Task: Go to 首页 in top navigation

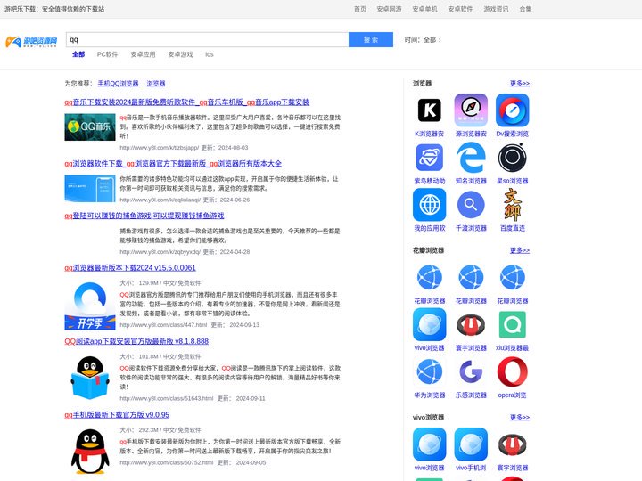Action: [x=360, y=9]
